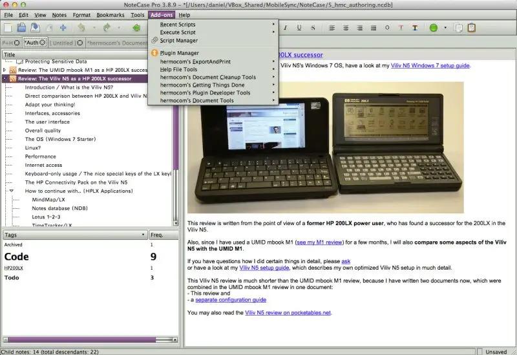Click the Open Document folder icon
The image size is (517, 355).
tap(21, 28)
